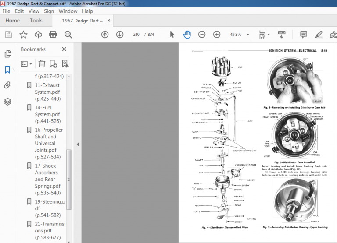This screenshot has height=243, width=337.
Task: Click the Fig. 4 Distributor Disassembled View diagram
Action: pyautogui.click(x=224, y=140)
